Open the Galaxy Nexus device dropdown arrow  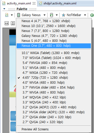click(44, 15)
